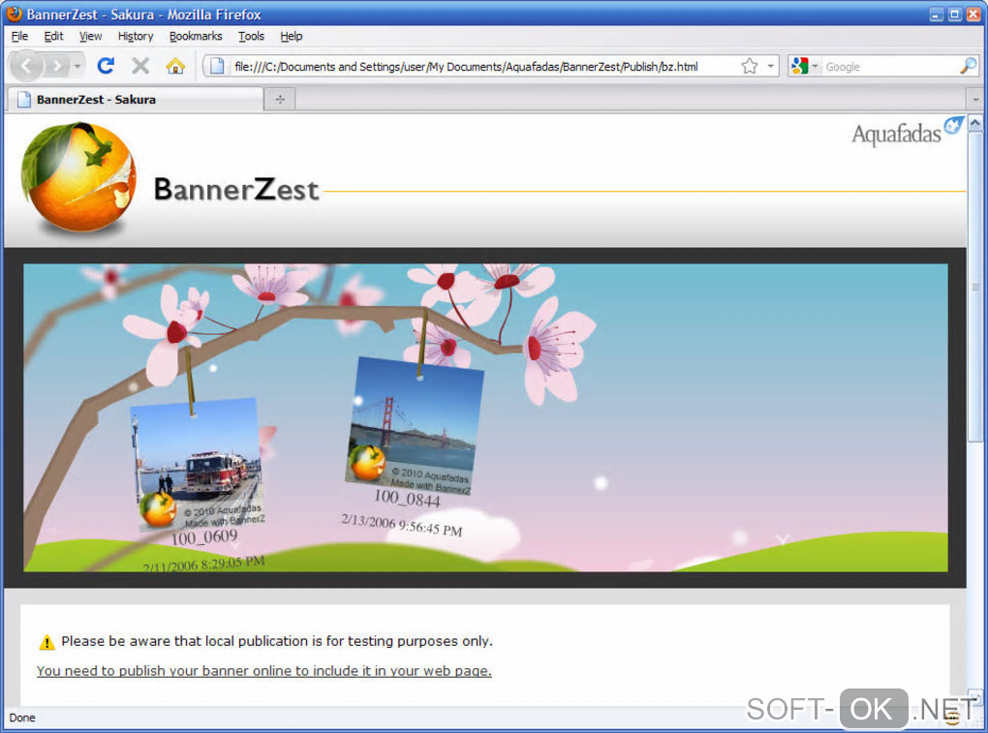Image resolution: width=988 pixels, height=733 pixels.
Task: Open the Google search engine selector
Action: pyautogui.click(x=805, y=66)
